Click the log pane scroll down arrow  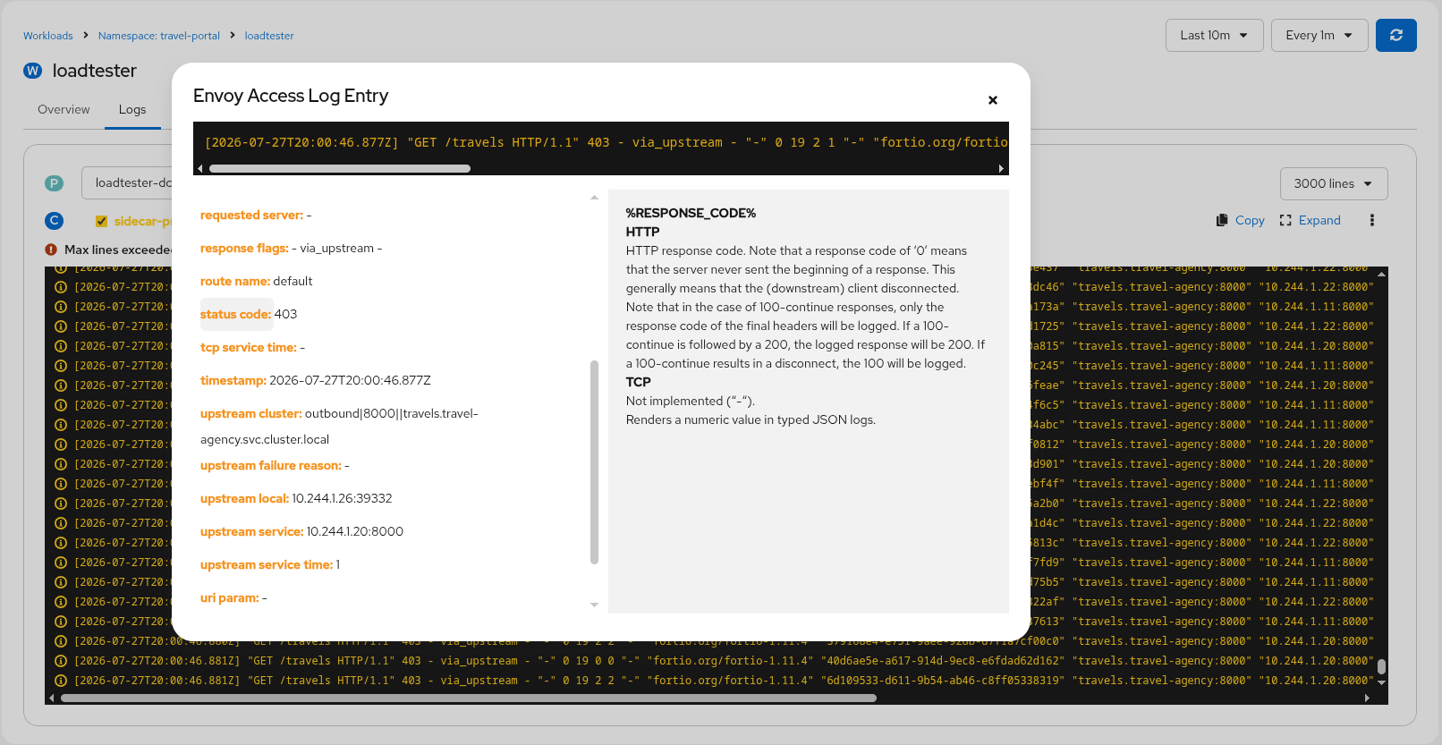point(1381,682)
